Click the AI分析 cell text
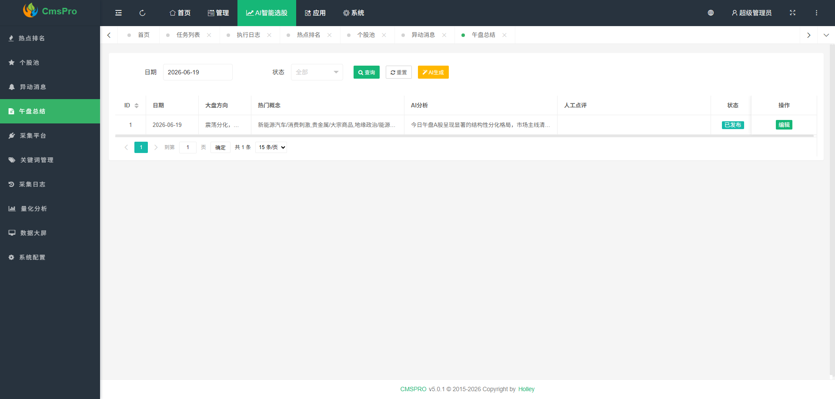Viewport: 835px width, 399px height. coord(480,125)
